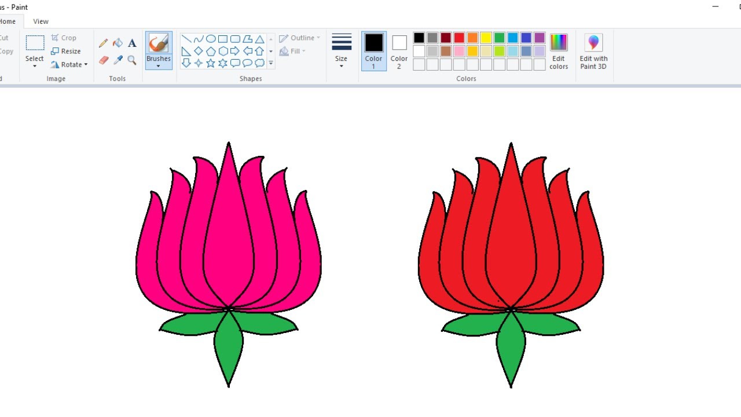Pick the green color swatch

pyautogui.click(x=499, y=38)
